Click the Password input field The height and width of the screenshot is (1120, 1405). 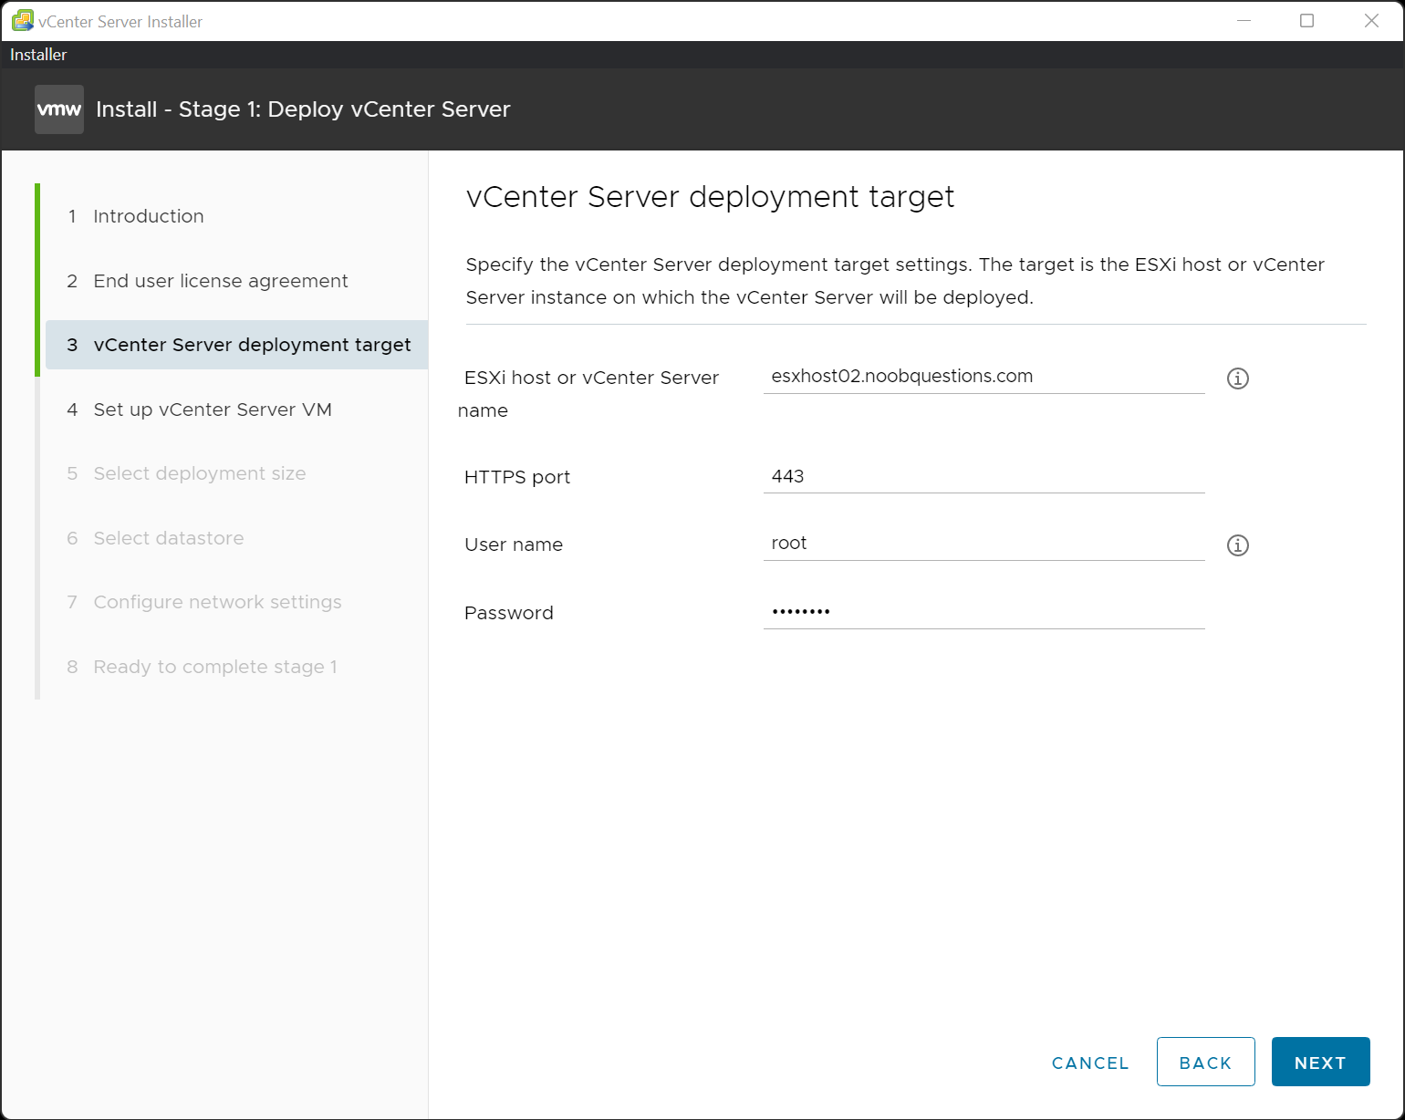(983, 610)
